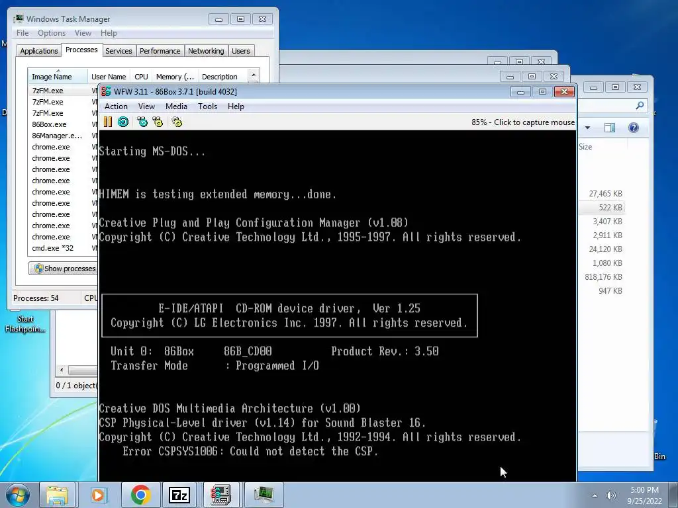Open the Media menu in 86Box
This screenshot has height=508, width=678.
[x=176, y=106]
